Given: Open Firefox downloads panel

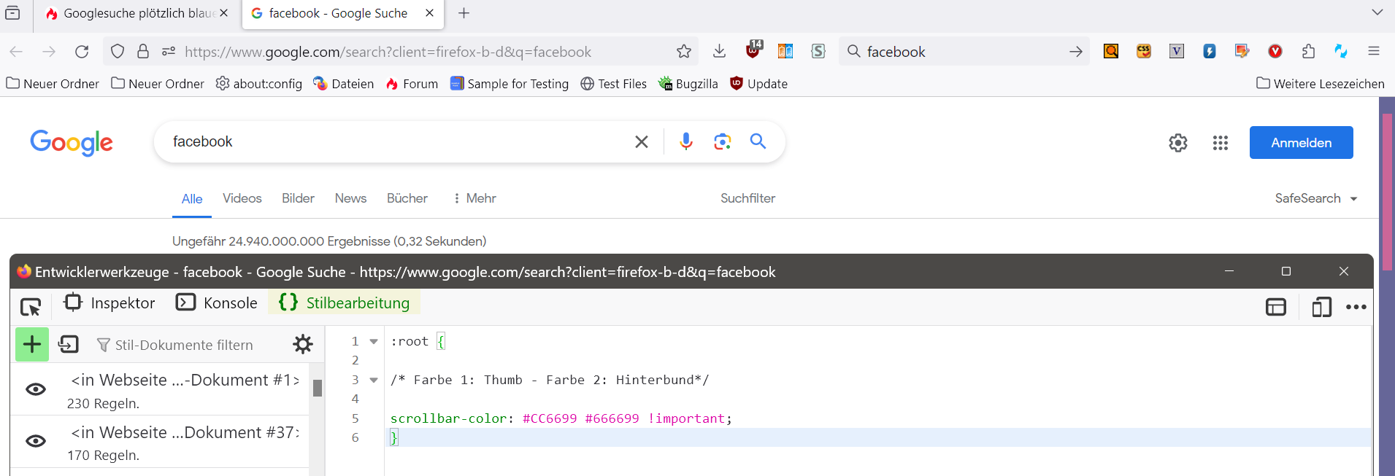Looking at the screenshot, I should [x=719, y=51].
